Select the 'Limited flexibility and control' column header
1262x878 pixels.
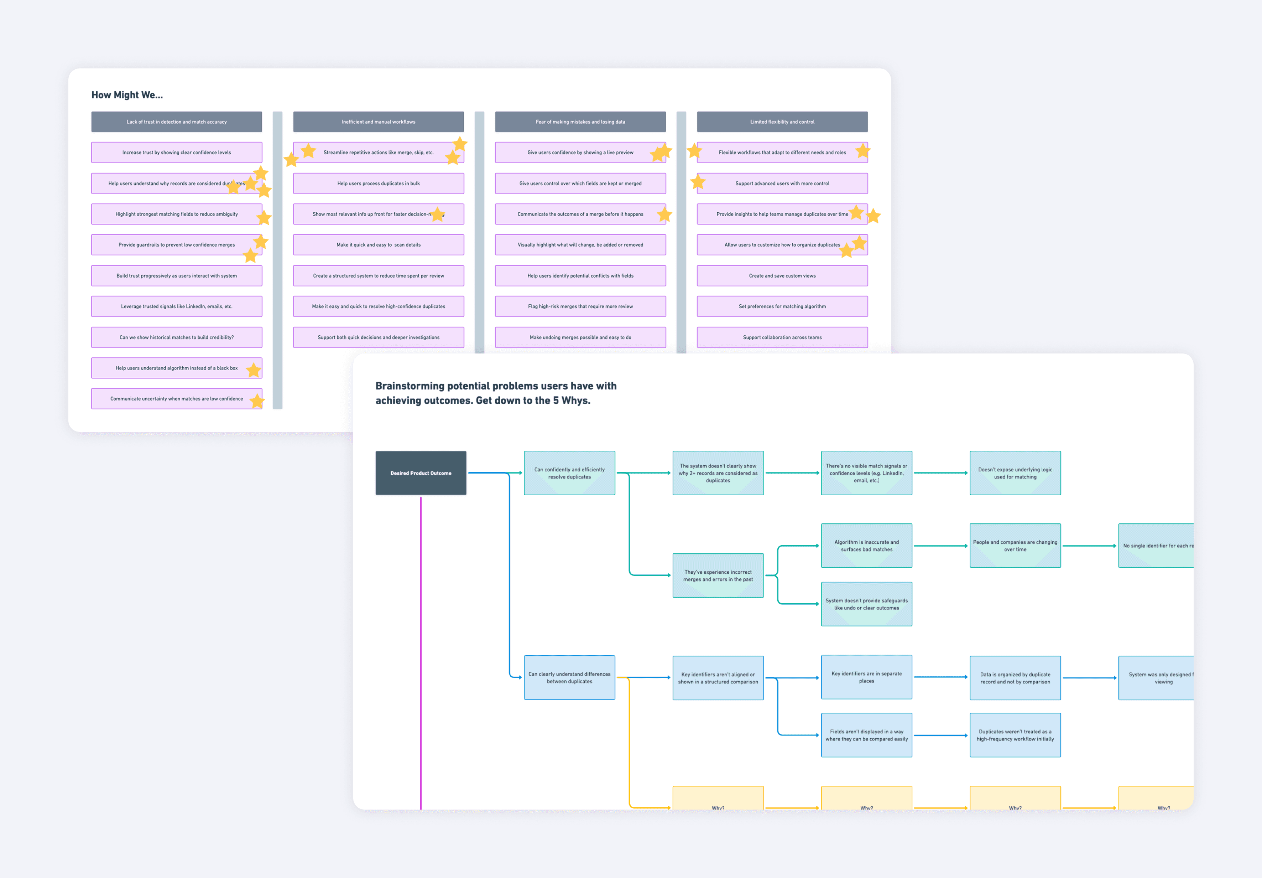tap(782, 122)
